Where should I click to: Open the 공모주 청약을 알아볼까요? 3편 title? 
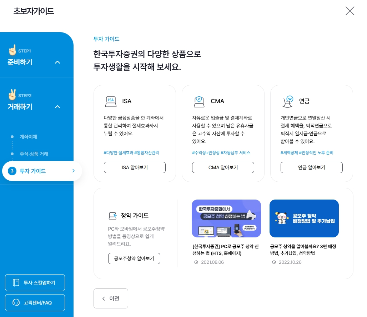[303, 250]
